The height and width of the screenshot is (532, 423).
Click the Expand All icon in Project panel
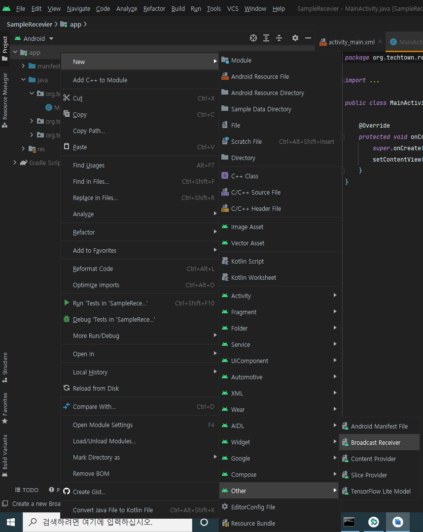266,38
